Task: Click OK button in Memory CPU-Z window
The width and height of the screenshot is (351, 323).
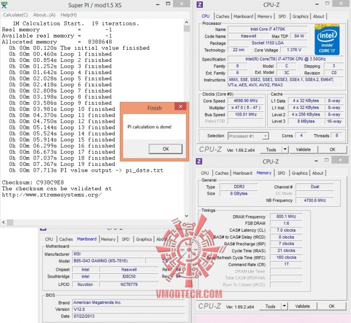Action: (332, 306)
